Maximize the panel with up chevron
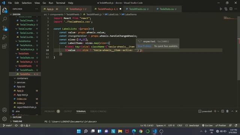This screenshot has width=240, height=135. 232,111
